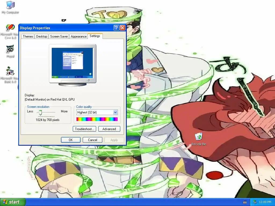Select the Recycle Bin desktop icon
275x206 pixels.
coord(198,139)
